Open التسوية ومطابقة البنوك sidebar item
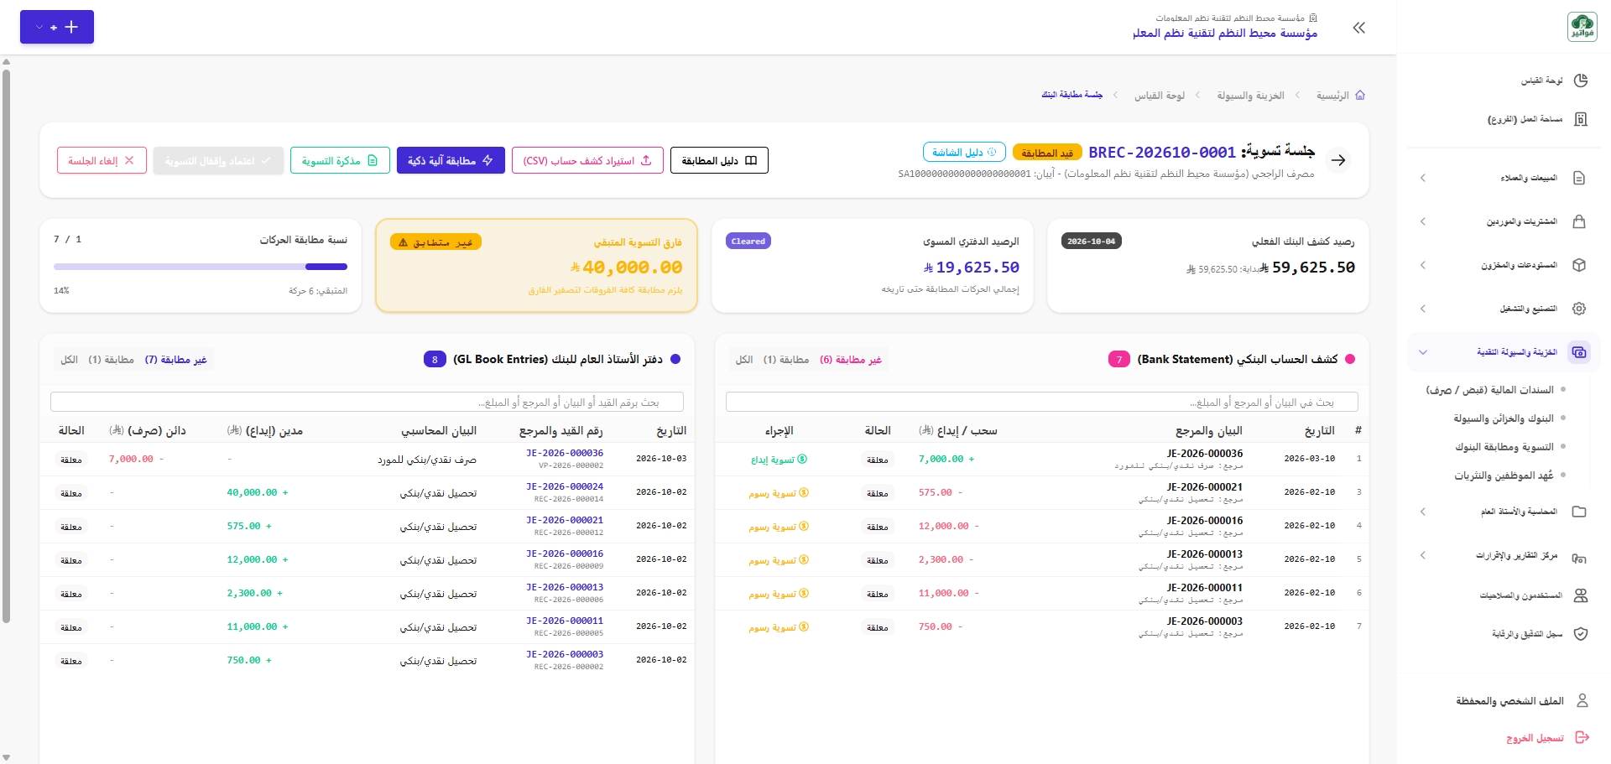The width and height of the screenshot is (1611, 764). [x=1504, y=447]
